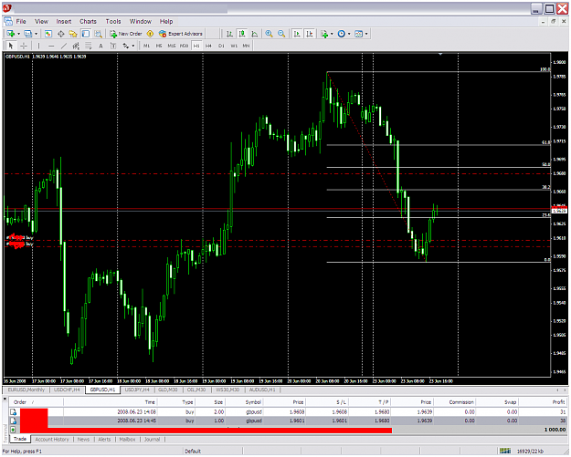Click the New Order button
571x457 pixels.
pyautogui.click(x=126, y=34)
